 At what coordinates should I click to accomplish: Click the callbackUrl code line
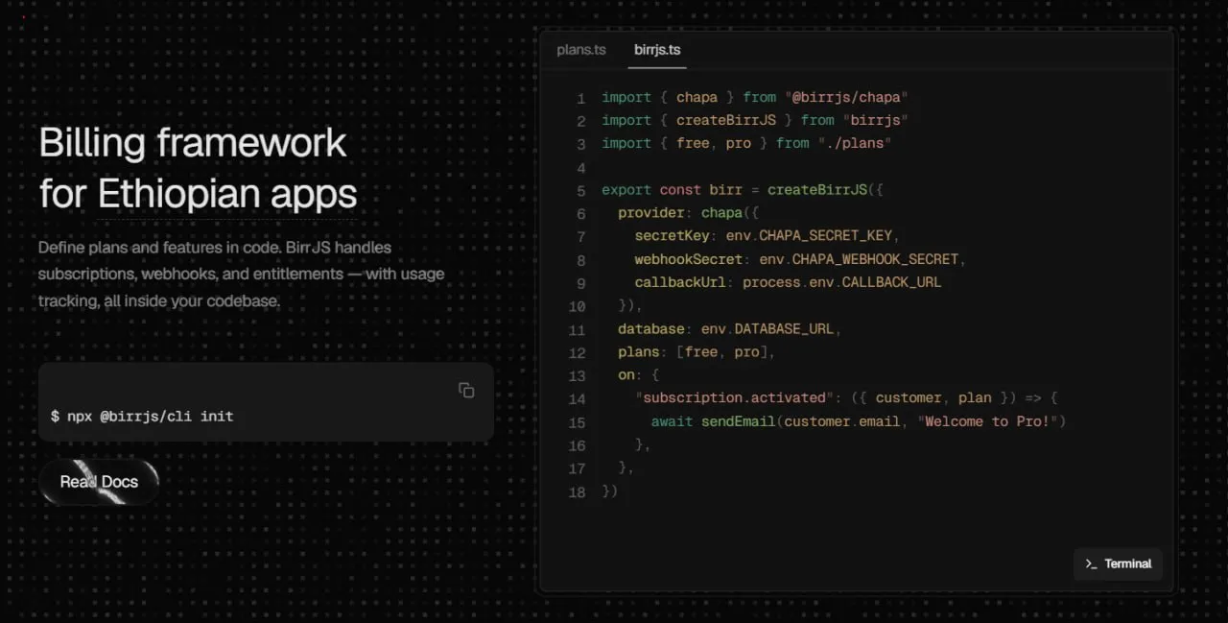tap(788, 282)
